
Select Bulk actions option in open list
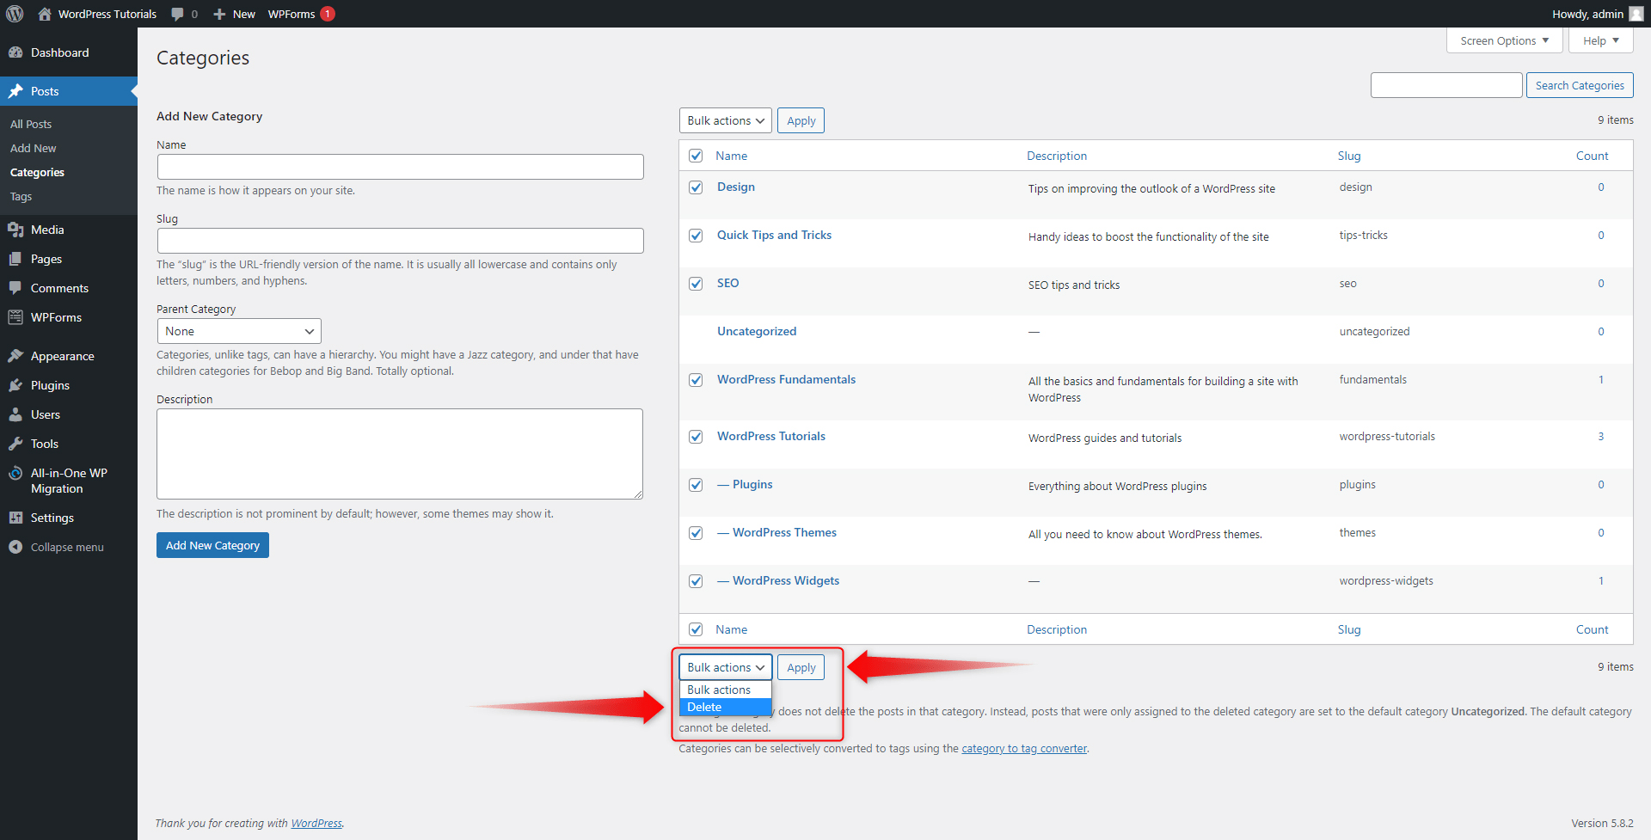point(725,690)
